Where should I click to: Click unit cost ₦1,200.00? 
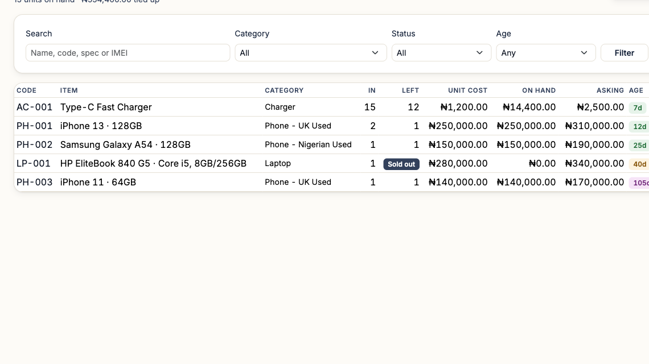(x=464, y=107)
